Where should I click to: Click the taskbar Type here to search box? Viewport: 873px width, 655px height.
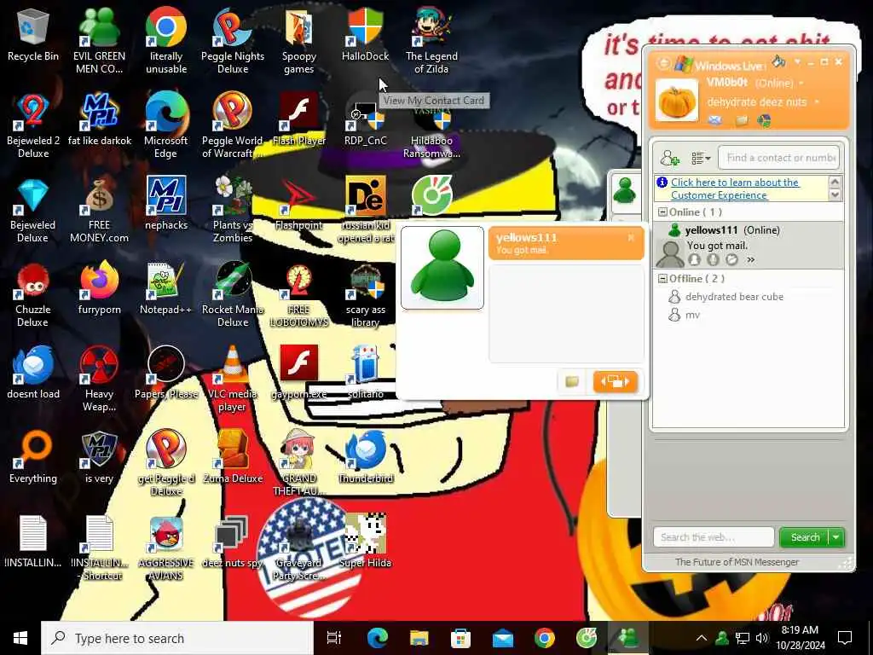point(177,638)
